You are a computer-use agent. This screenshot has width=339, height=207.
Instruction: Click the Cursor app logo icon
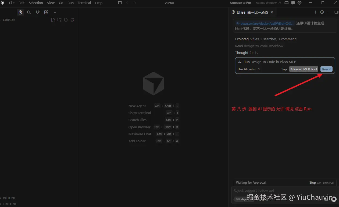coord(2,3)
